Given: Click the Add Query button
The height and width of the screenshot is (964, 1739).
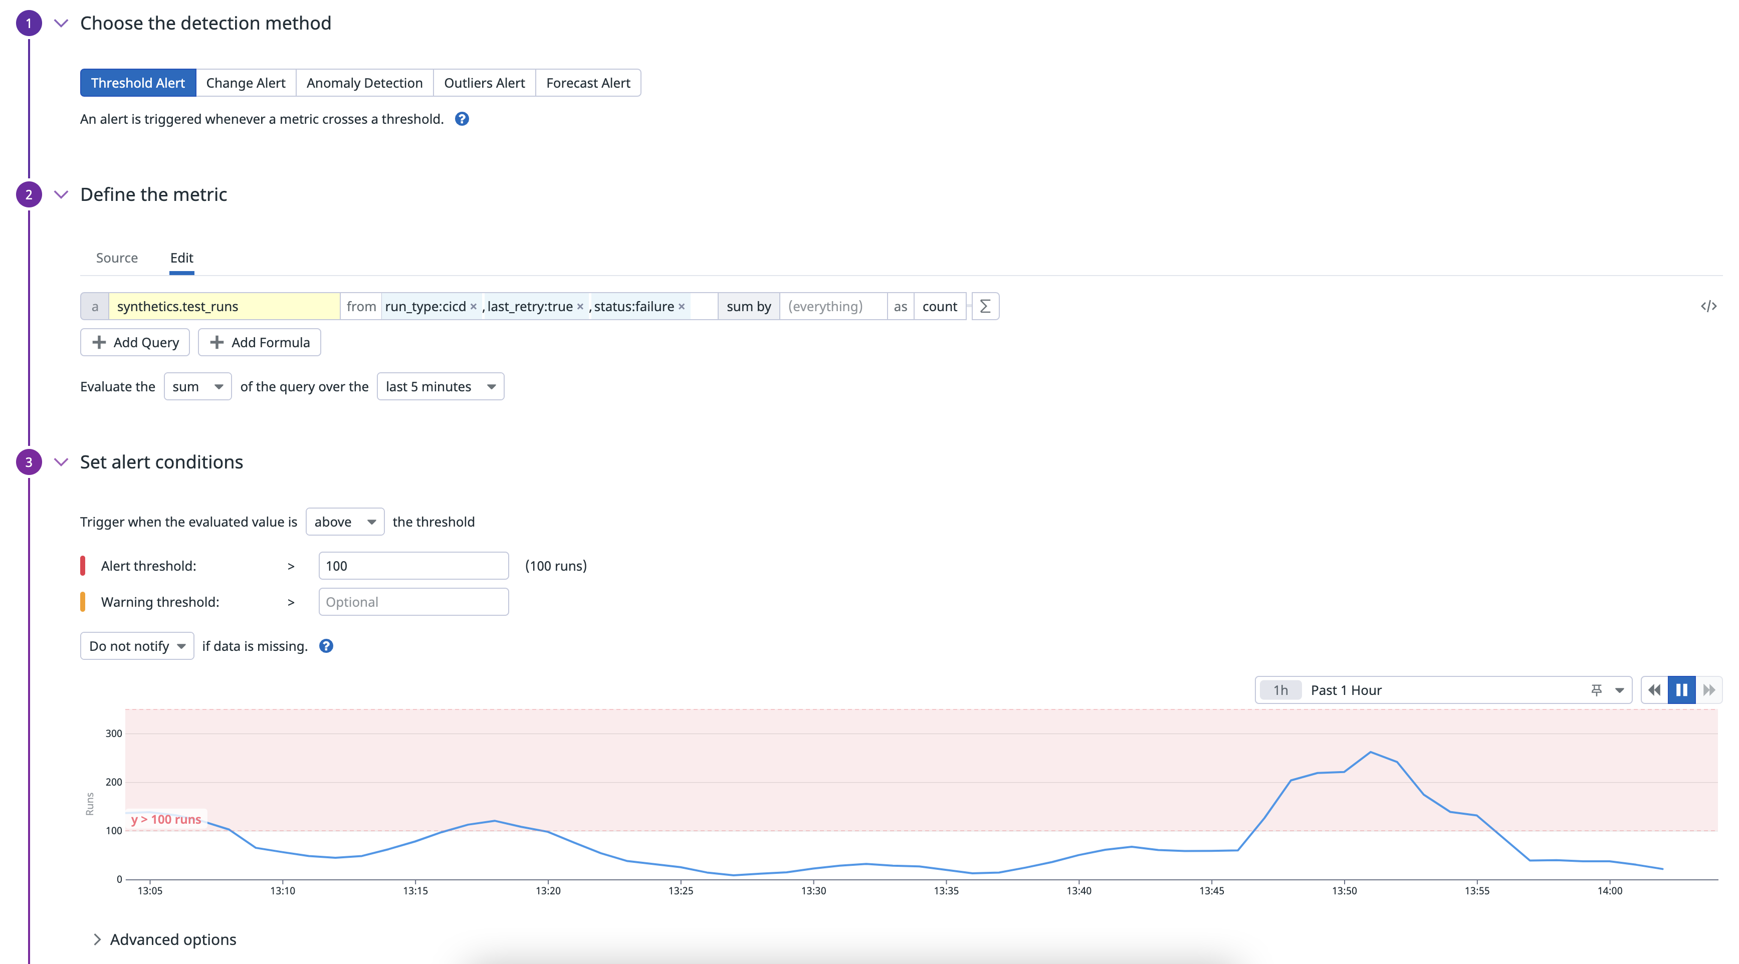Looking at the screenshot, I should pos(134,342).
